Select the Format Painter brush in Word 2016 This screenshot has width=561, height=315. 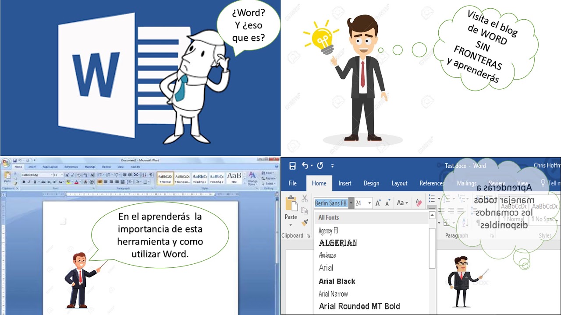point(305,223)
